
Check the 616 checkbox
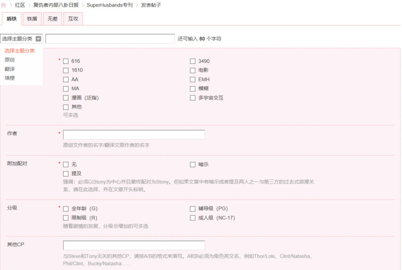point(66,61)
